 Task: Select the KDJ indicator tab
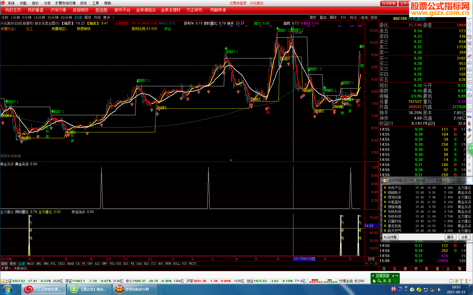click(146, 264)
